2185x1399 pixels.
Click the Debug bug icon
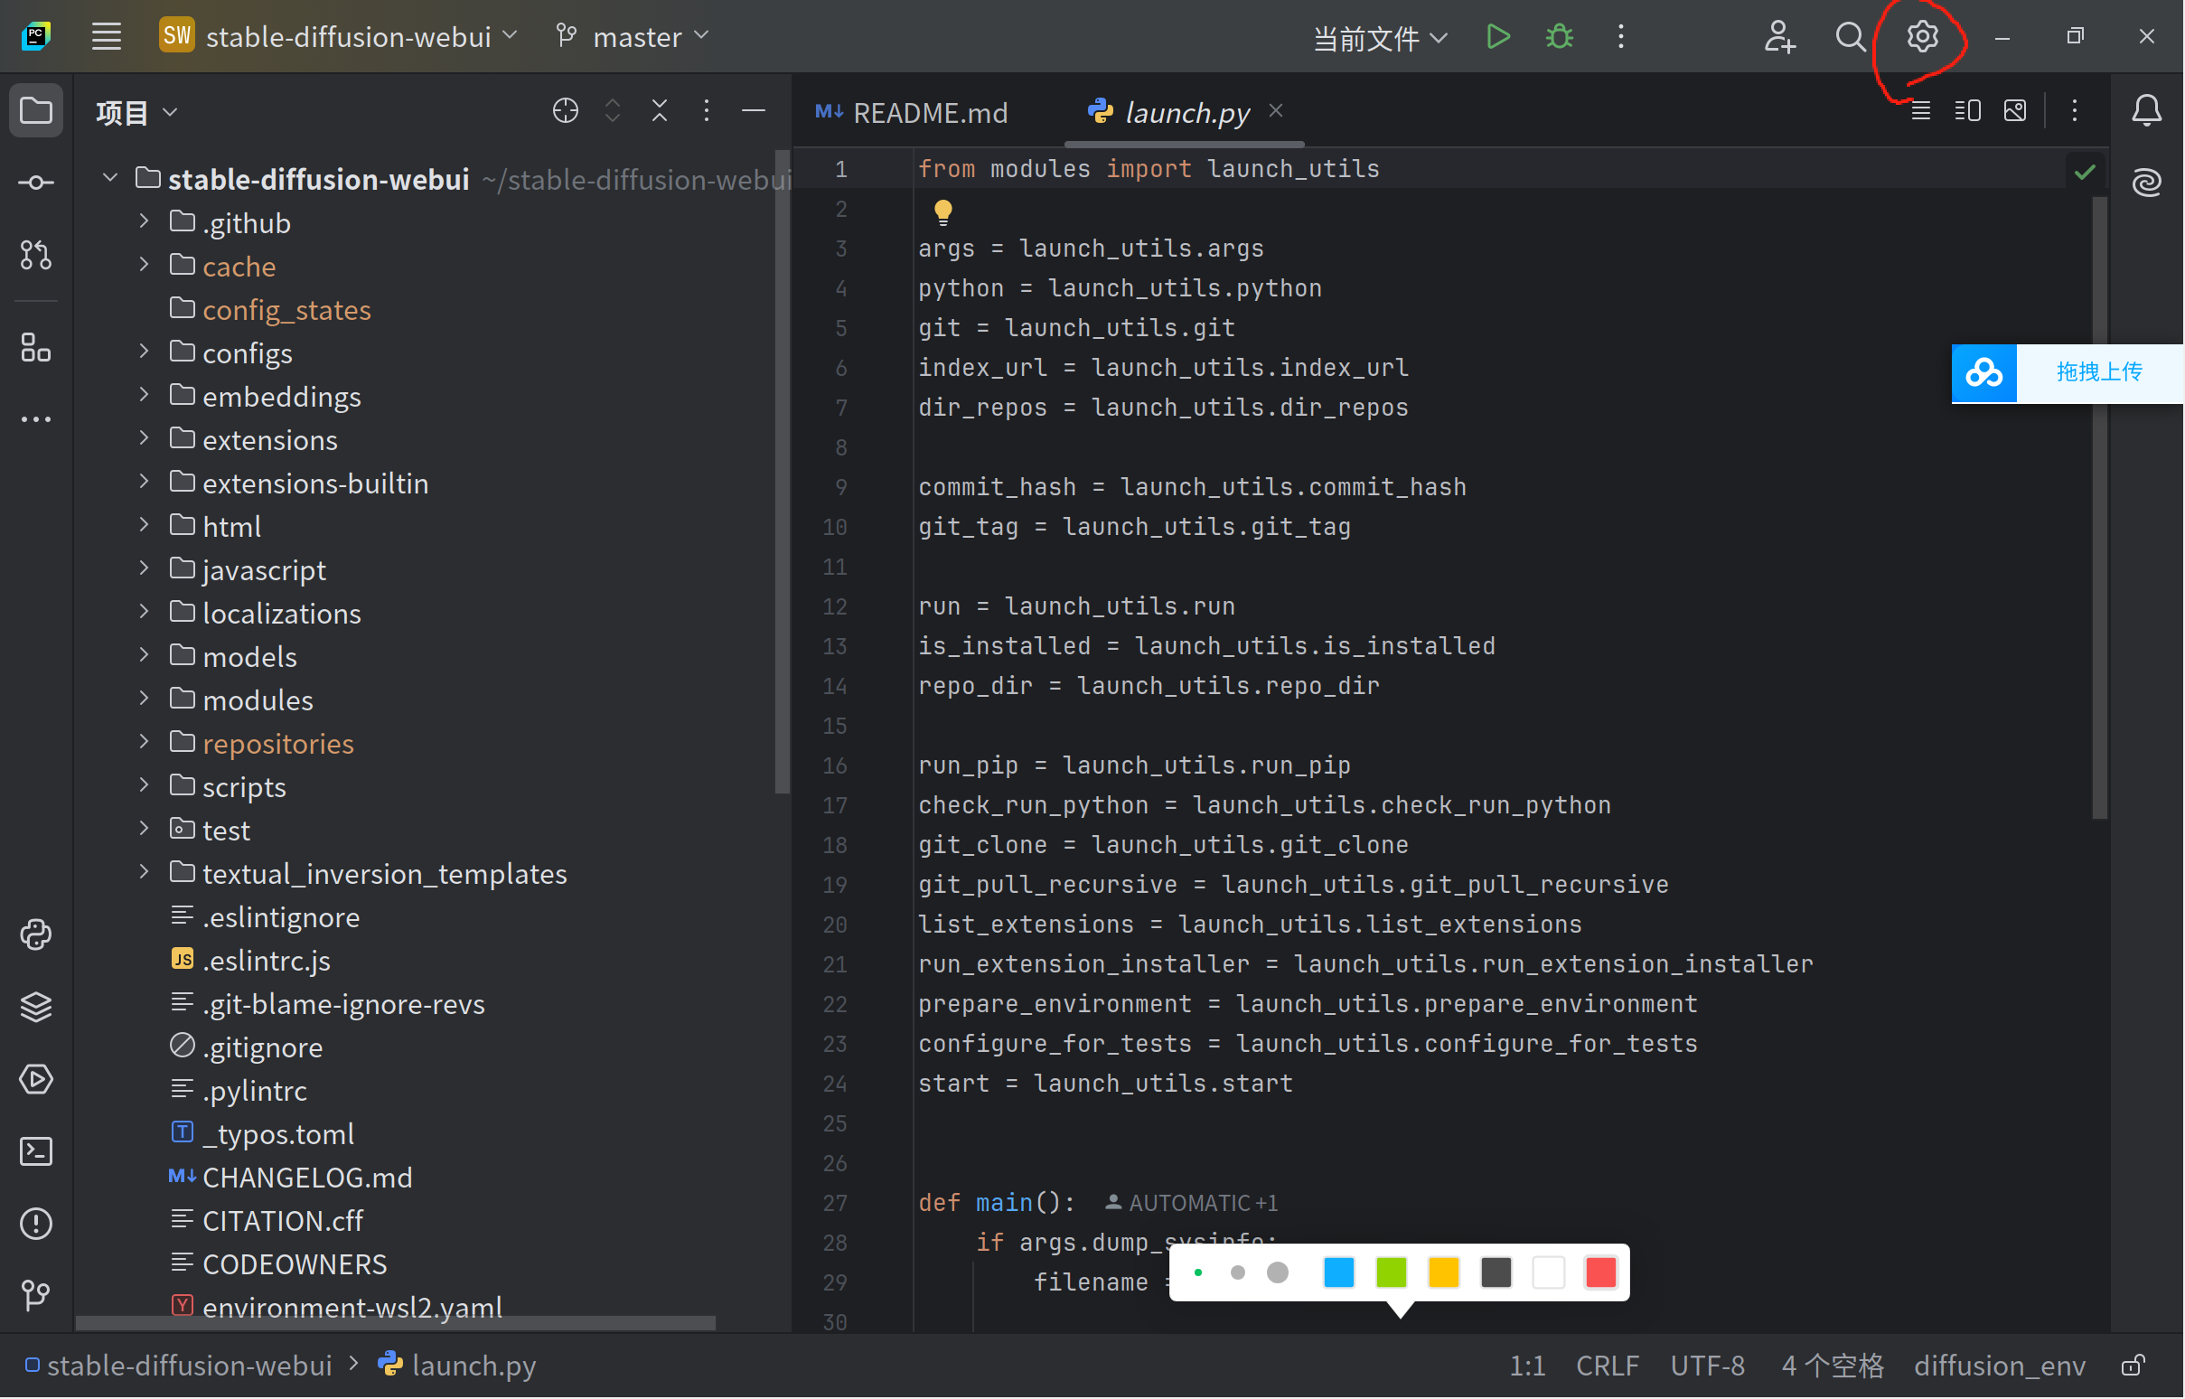point(1561,36)
